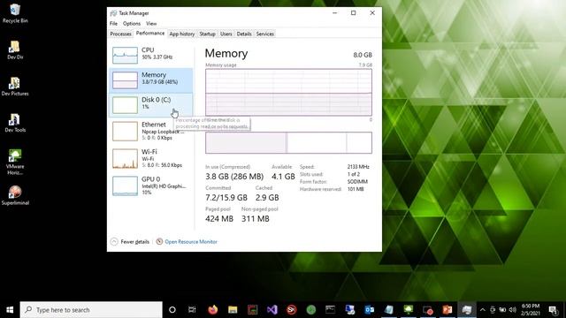Select the Superliminal desktop icon
Screen dimensions: 566x318
coord(15,196)
